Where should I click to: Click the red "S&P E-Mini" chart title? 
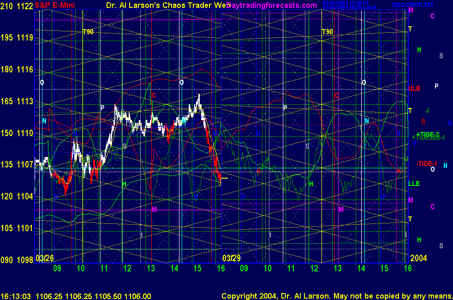[x=54, y=5]
